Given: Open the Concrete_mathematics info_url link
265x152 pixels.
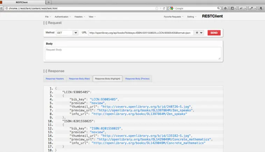Looking at the screenshot, I should tap(148, 143).
